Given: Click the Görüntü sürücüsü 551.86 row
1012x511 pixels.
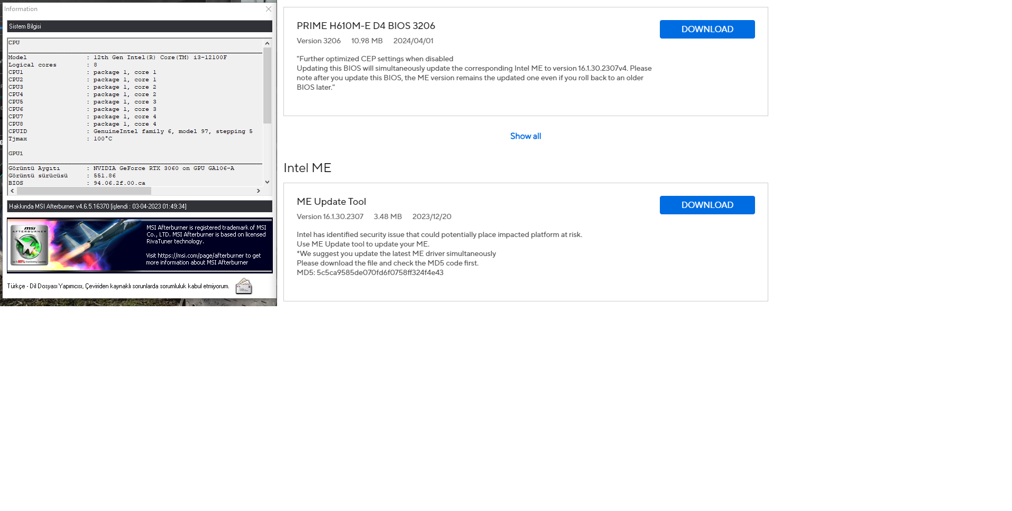Looking at the screenshot, I should click(62, 176).
